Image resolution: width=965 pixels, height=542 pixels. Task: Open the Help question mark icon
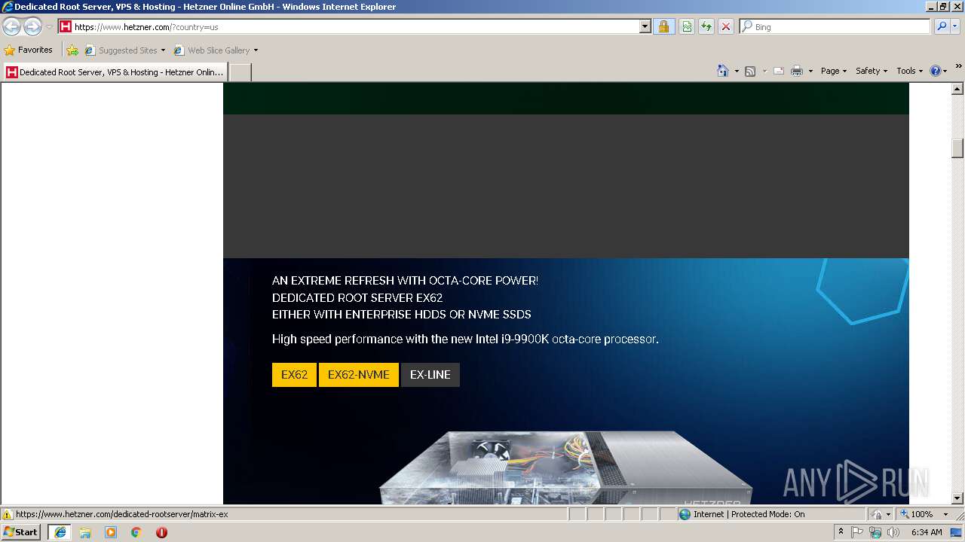pyautogui.click(x=936, y=71)
